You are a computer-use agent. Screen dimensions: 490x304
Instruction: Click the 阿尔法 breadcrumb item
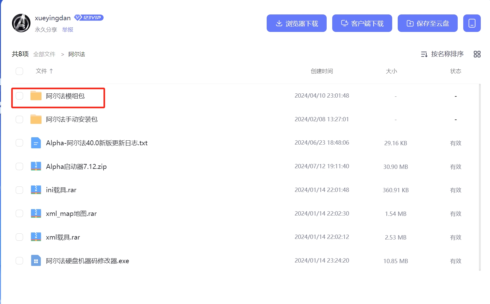(x=77, y=54)
